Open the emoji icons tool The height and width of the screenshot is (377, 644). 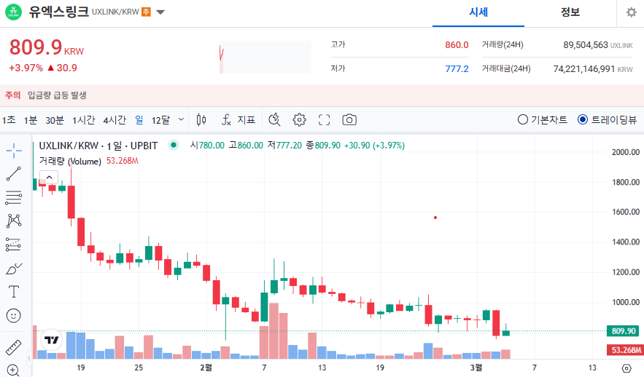[14, 316]
